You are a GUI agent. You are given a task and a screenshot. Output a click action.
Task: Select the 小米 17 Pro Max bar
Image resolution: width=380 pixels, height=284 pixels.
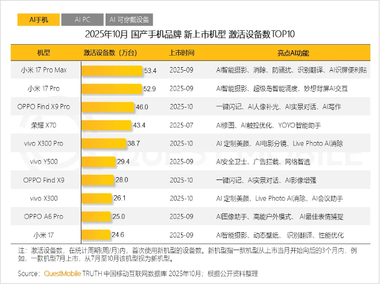(112, 71)
